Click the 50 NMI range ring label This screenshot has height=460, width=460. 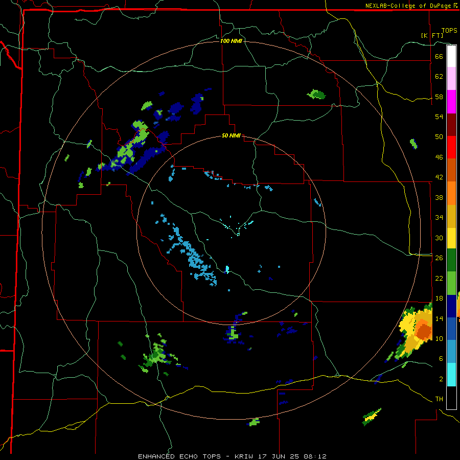(231, 135)
